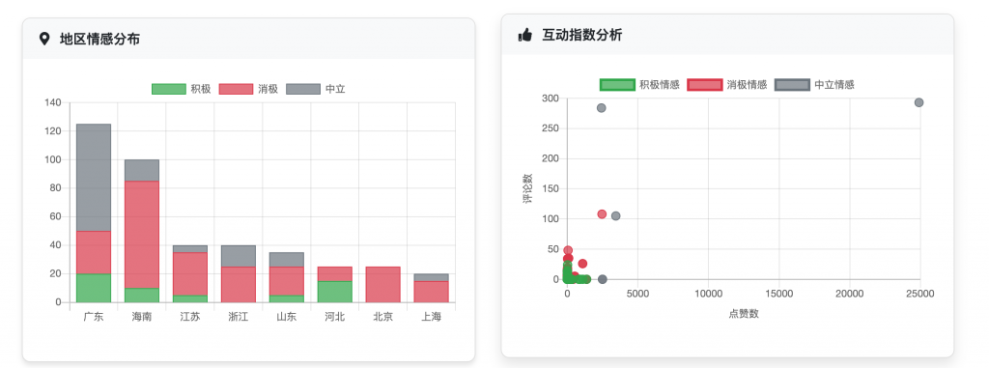Click the 江苏 x-axis label

(190, 317)
